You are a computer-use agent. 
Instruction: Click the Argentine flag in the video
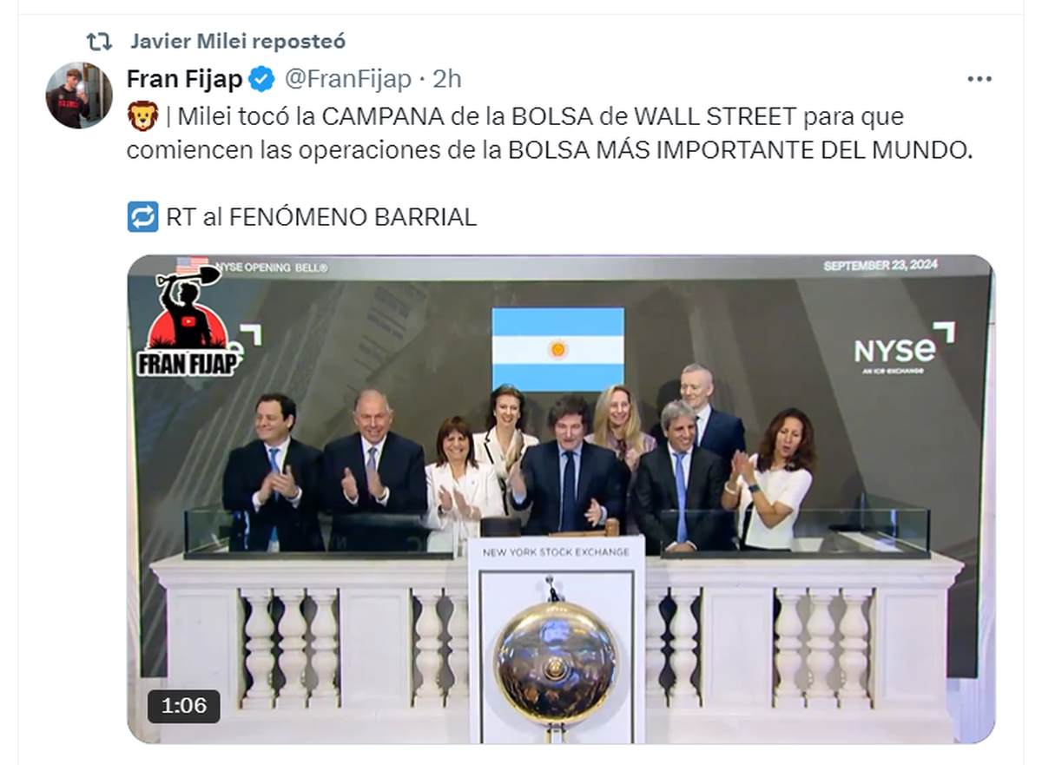[x=558, y=349]
